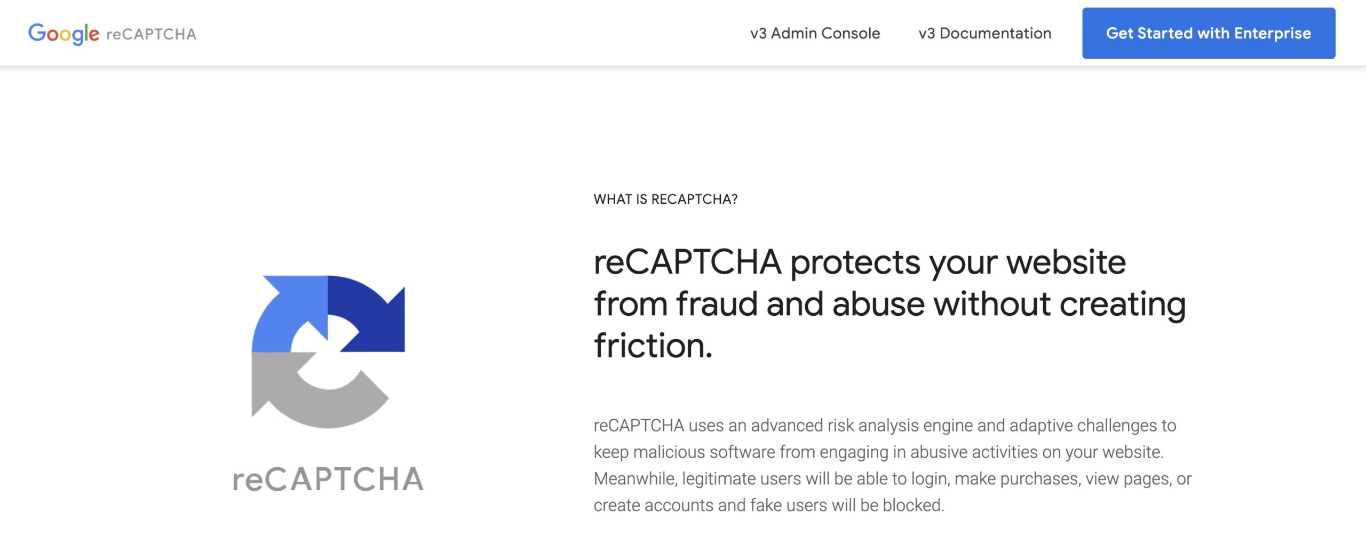
Task: Click the word friction. in the headline
Action: click(653, 346)
